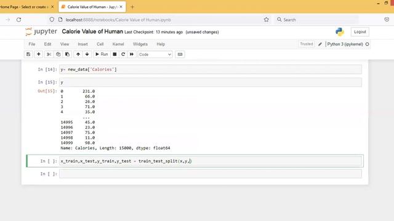Click the Python 3 (ipykernel) kernel name

(345, 44)
